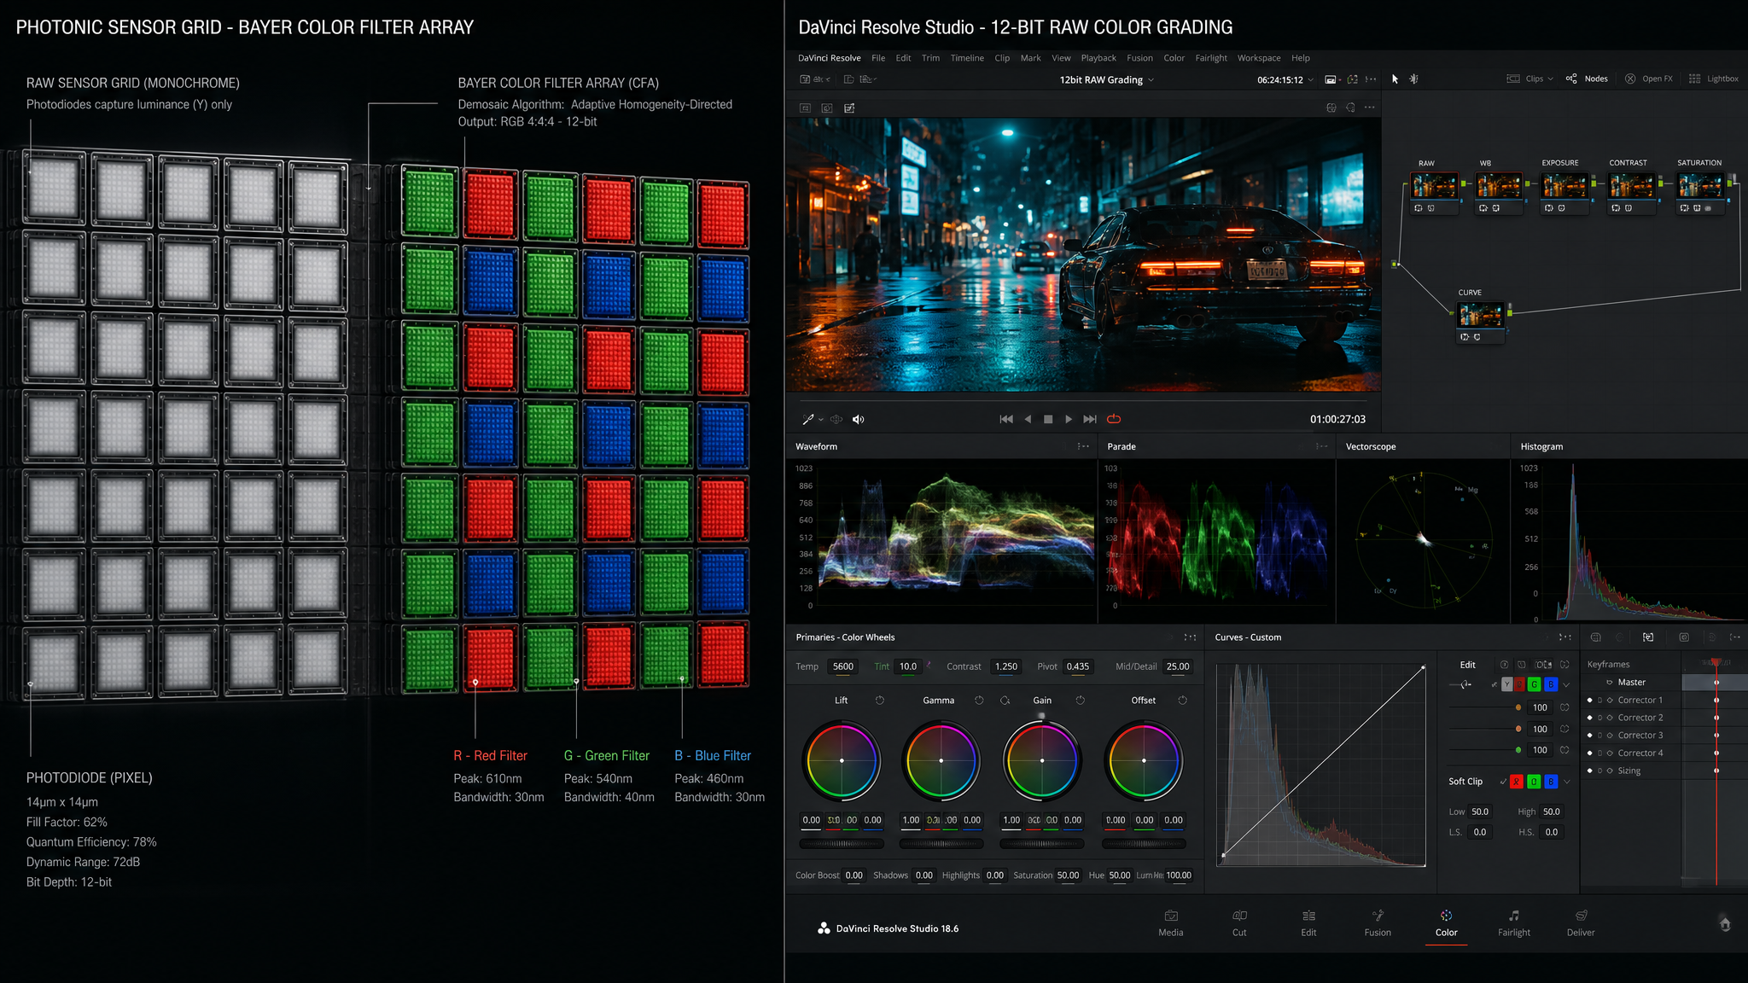
Task: Click the loop playback icon
Action: (x=1114, y=419)
